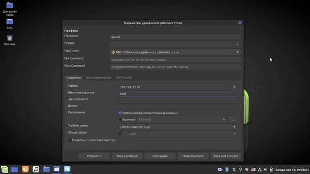Click into the Сервер field 192.168.1.150
This screenshot has height=174, width=310.
tap(174, 87)
